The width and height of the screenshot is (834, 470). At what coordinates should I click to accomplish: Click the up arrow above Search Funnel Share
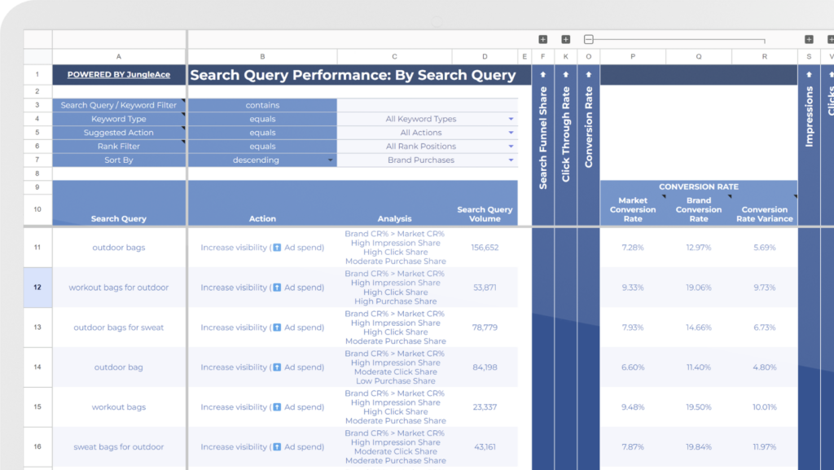pyautogui.click(x=543, y=75)
